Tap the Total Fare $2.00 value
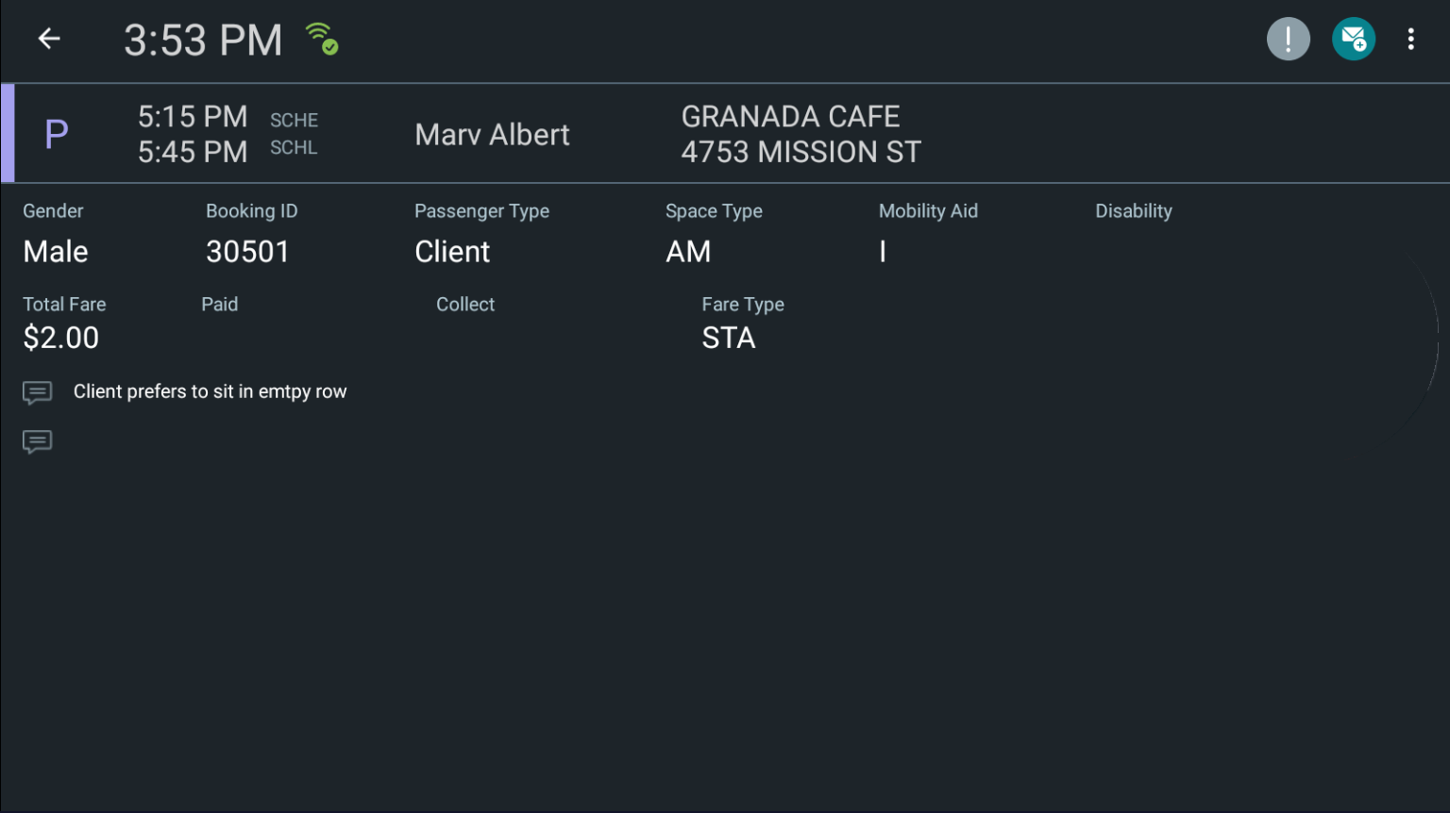This screenshot has height=813, width=1450. 60,338
